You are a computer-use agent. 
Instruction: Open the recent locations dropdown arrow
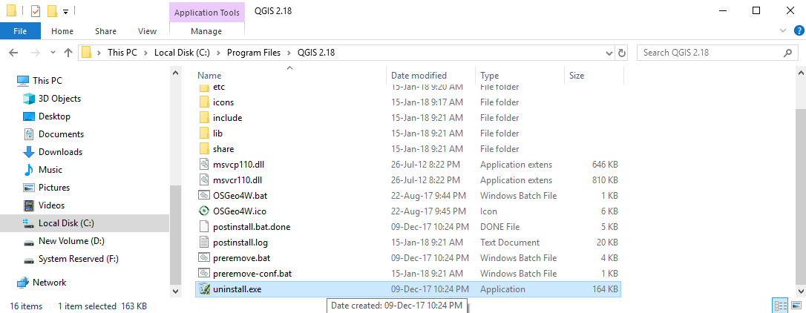pyautogui.click(x=53, y=53)
